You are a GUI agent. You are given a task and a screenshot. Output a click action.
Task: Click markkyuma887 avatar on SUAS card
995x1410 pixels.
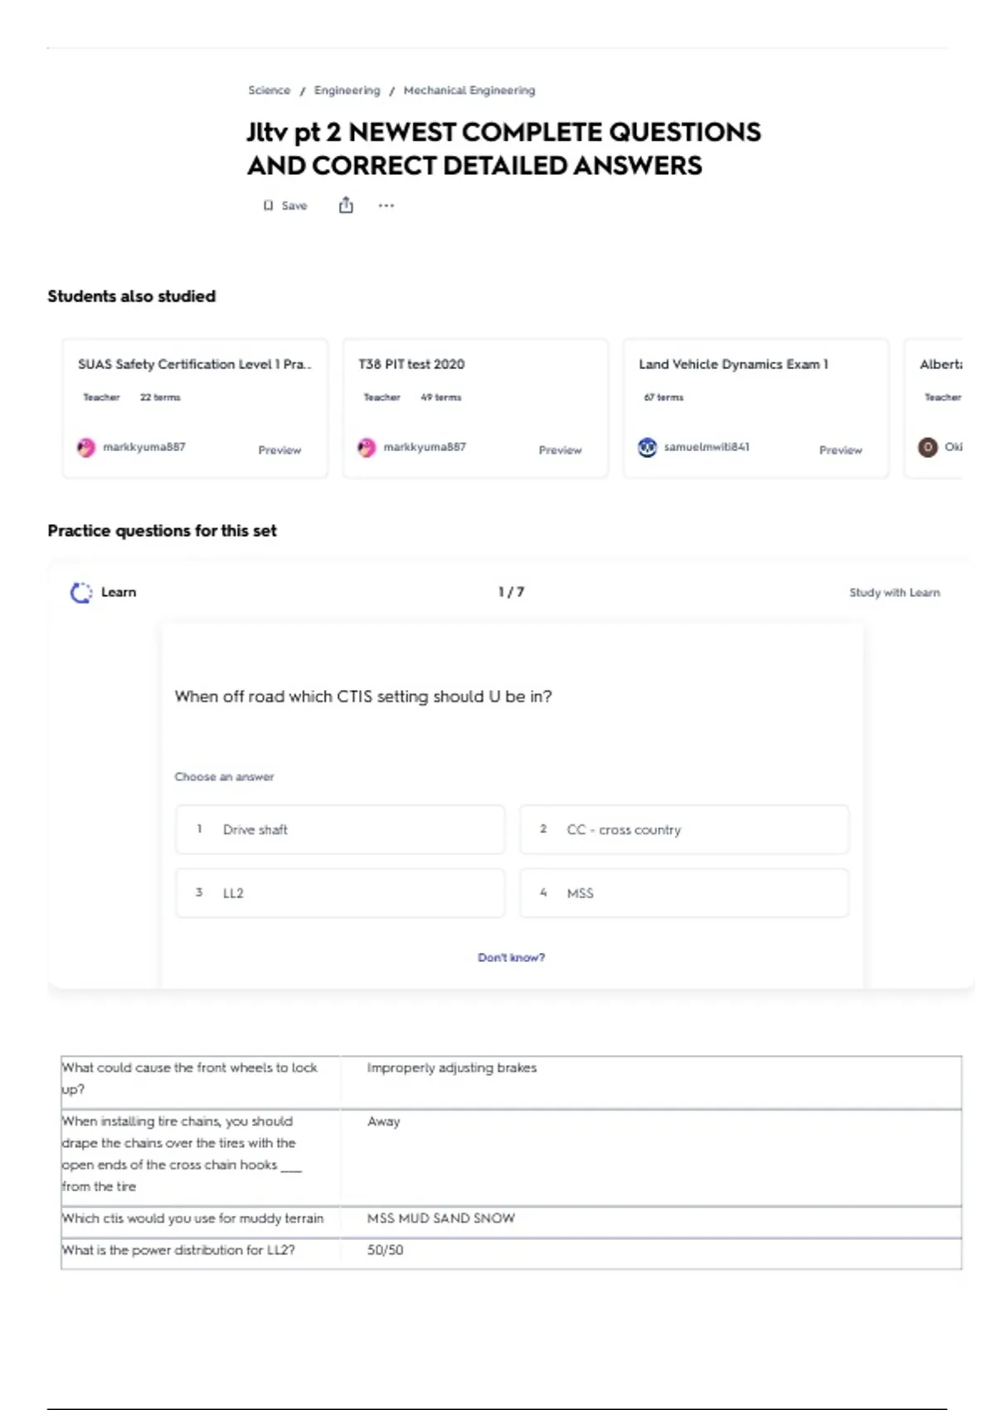coord(86,448)
